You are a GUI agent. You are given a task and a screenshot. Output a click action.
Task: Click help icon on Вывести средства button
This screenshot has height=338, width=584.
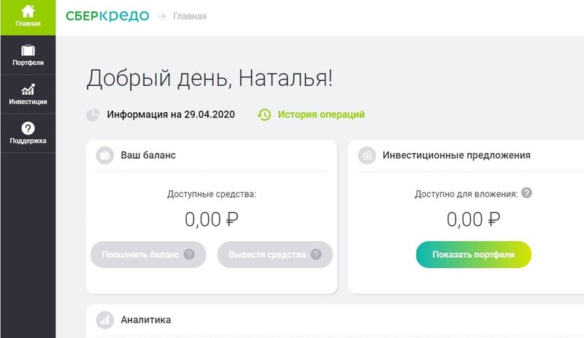click(x=316, y=254)
